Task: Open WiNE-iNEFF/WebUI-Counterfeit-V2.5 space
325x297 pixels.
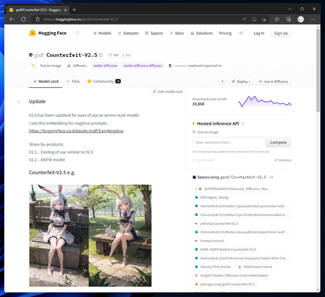Action: pos(225,250)
